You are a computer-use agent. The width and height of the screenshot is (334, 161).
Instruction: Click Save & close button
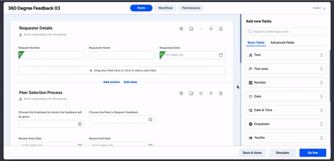coord(252,153)
